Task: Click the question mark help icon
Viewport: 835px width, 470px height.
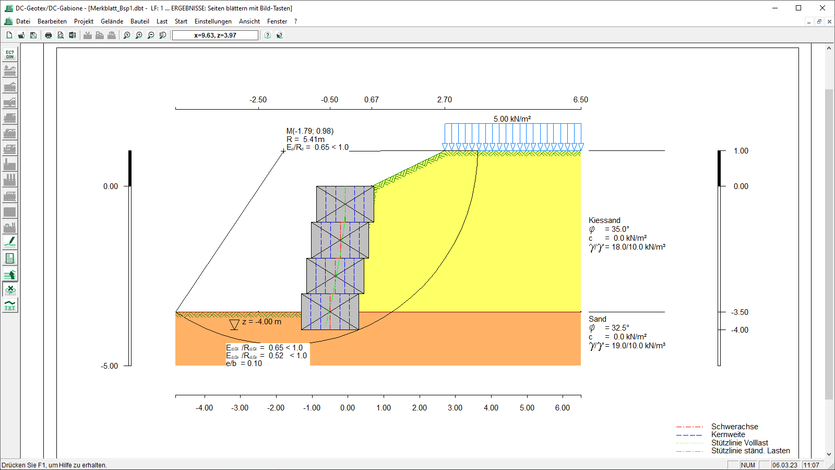Action: 268,36
